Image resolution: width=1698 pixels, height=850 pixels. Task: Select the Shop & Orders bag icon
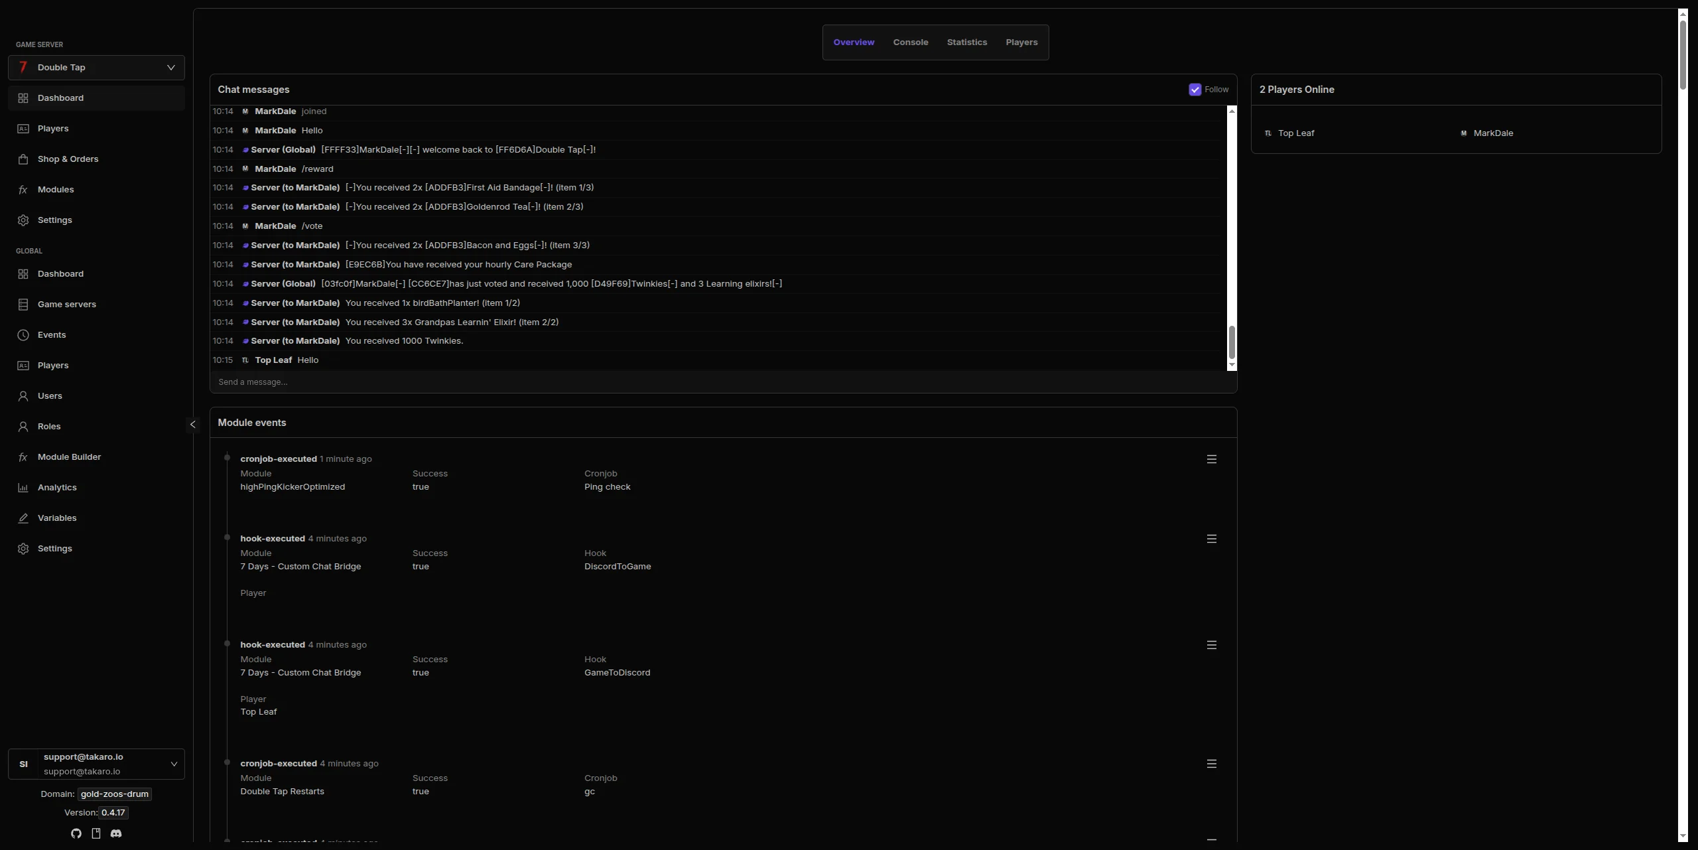[x=23, y=159]
